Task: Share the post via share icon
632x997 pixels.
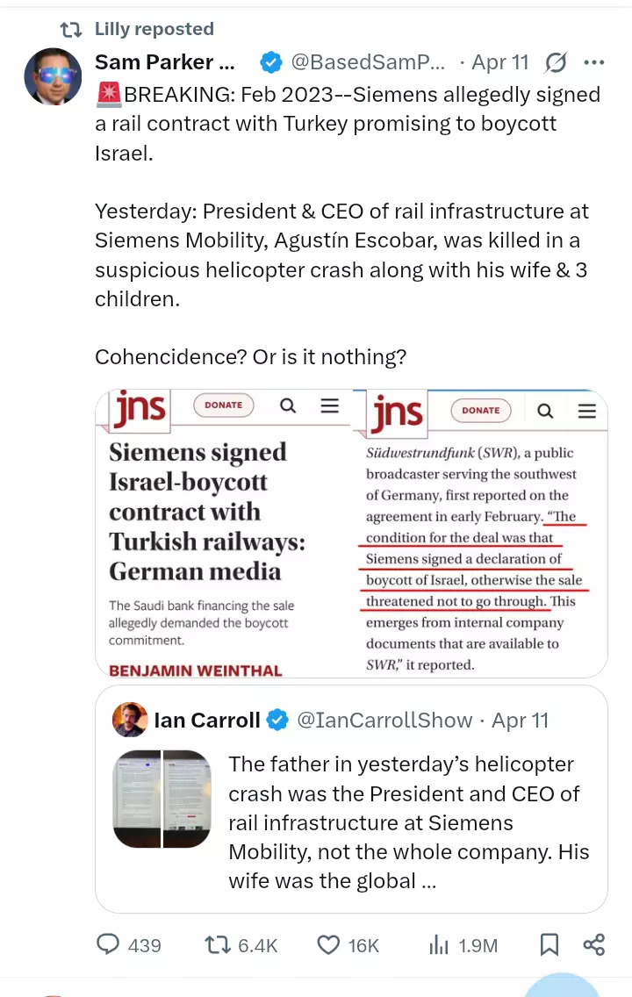Action: [594, 944]
